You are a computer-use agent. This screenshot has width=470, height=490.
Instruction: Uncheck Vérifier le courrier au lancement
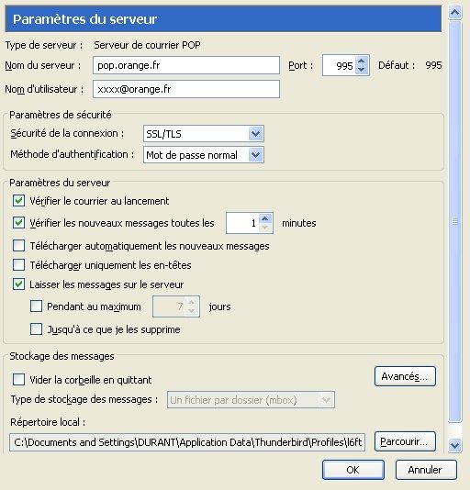pyautogui.click(x=18, y=201)
